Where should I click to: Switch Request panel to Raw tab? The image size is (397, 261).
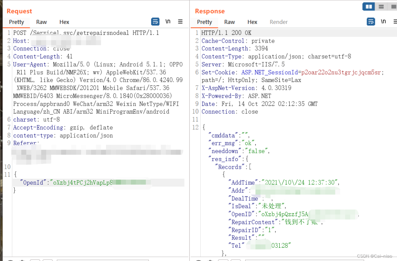pos(42,22)
